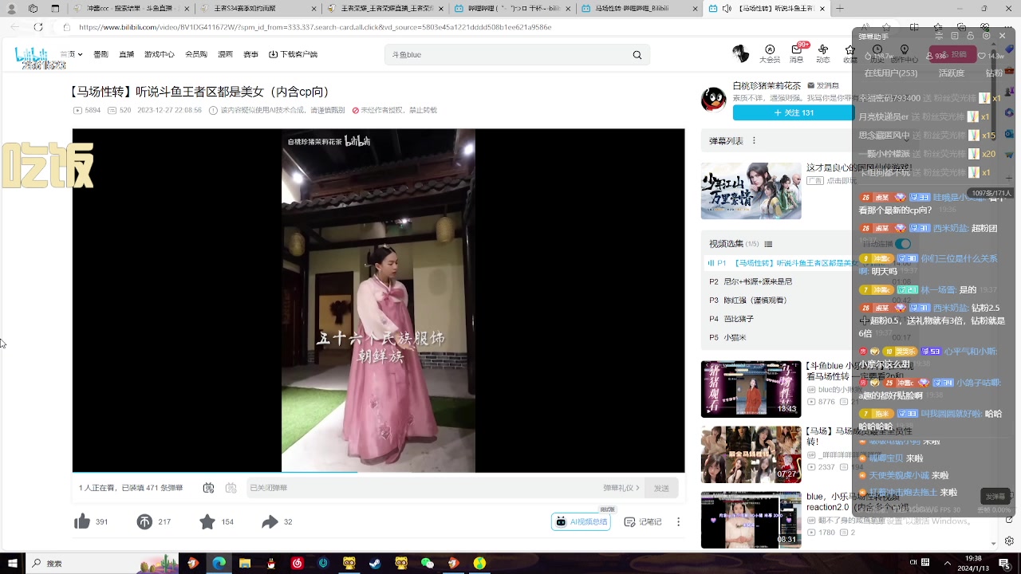Select 直播 in the top navigation menu
This screenshot has width=1021, height=574.
126,54
